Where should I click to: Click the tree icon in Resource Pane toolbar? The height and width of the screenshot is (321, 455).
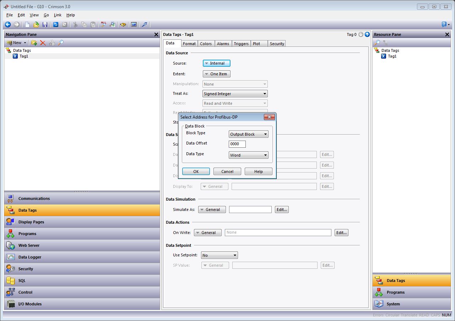[385, 43]
